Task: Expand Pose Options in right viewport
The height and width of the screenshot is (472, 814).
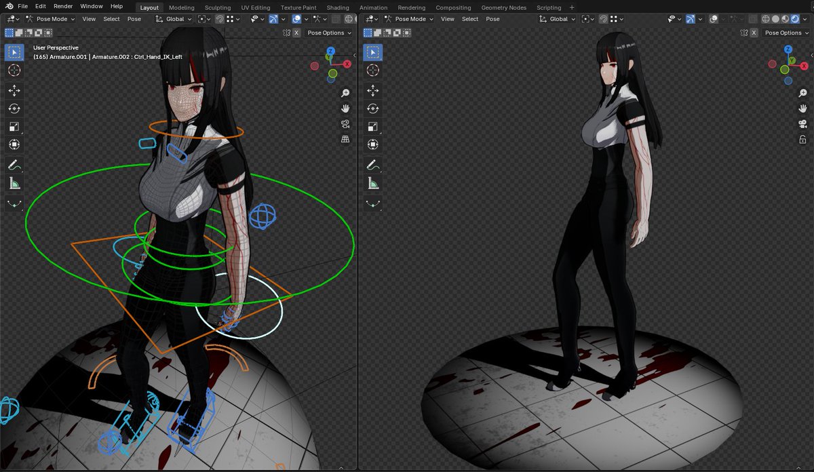Action: 786,33
